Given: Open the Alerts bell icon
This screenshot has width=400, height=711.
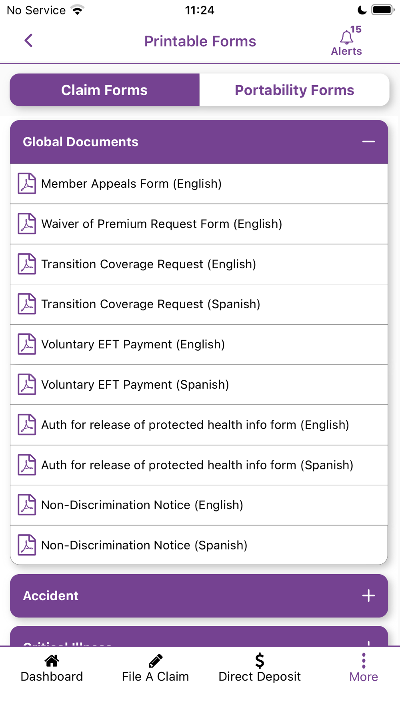Looking at the screenshot, I should (346, 38).
